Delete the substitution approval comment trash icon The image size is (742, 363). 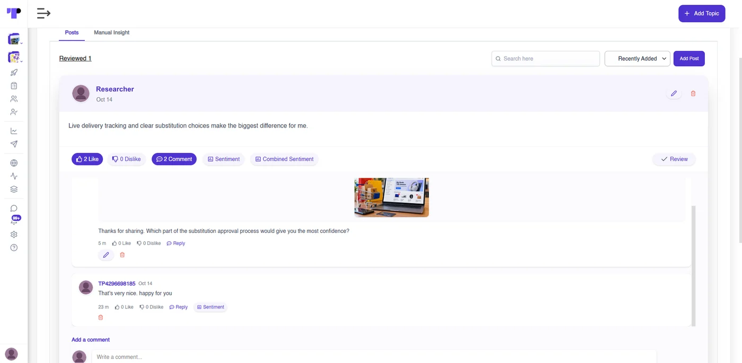pyautogui.click(x=122, y=255)
